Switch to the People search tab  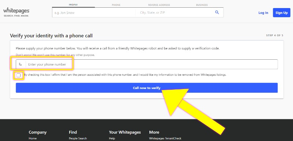point(73,5)
